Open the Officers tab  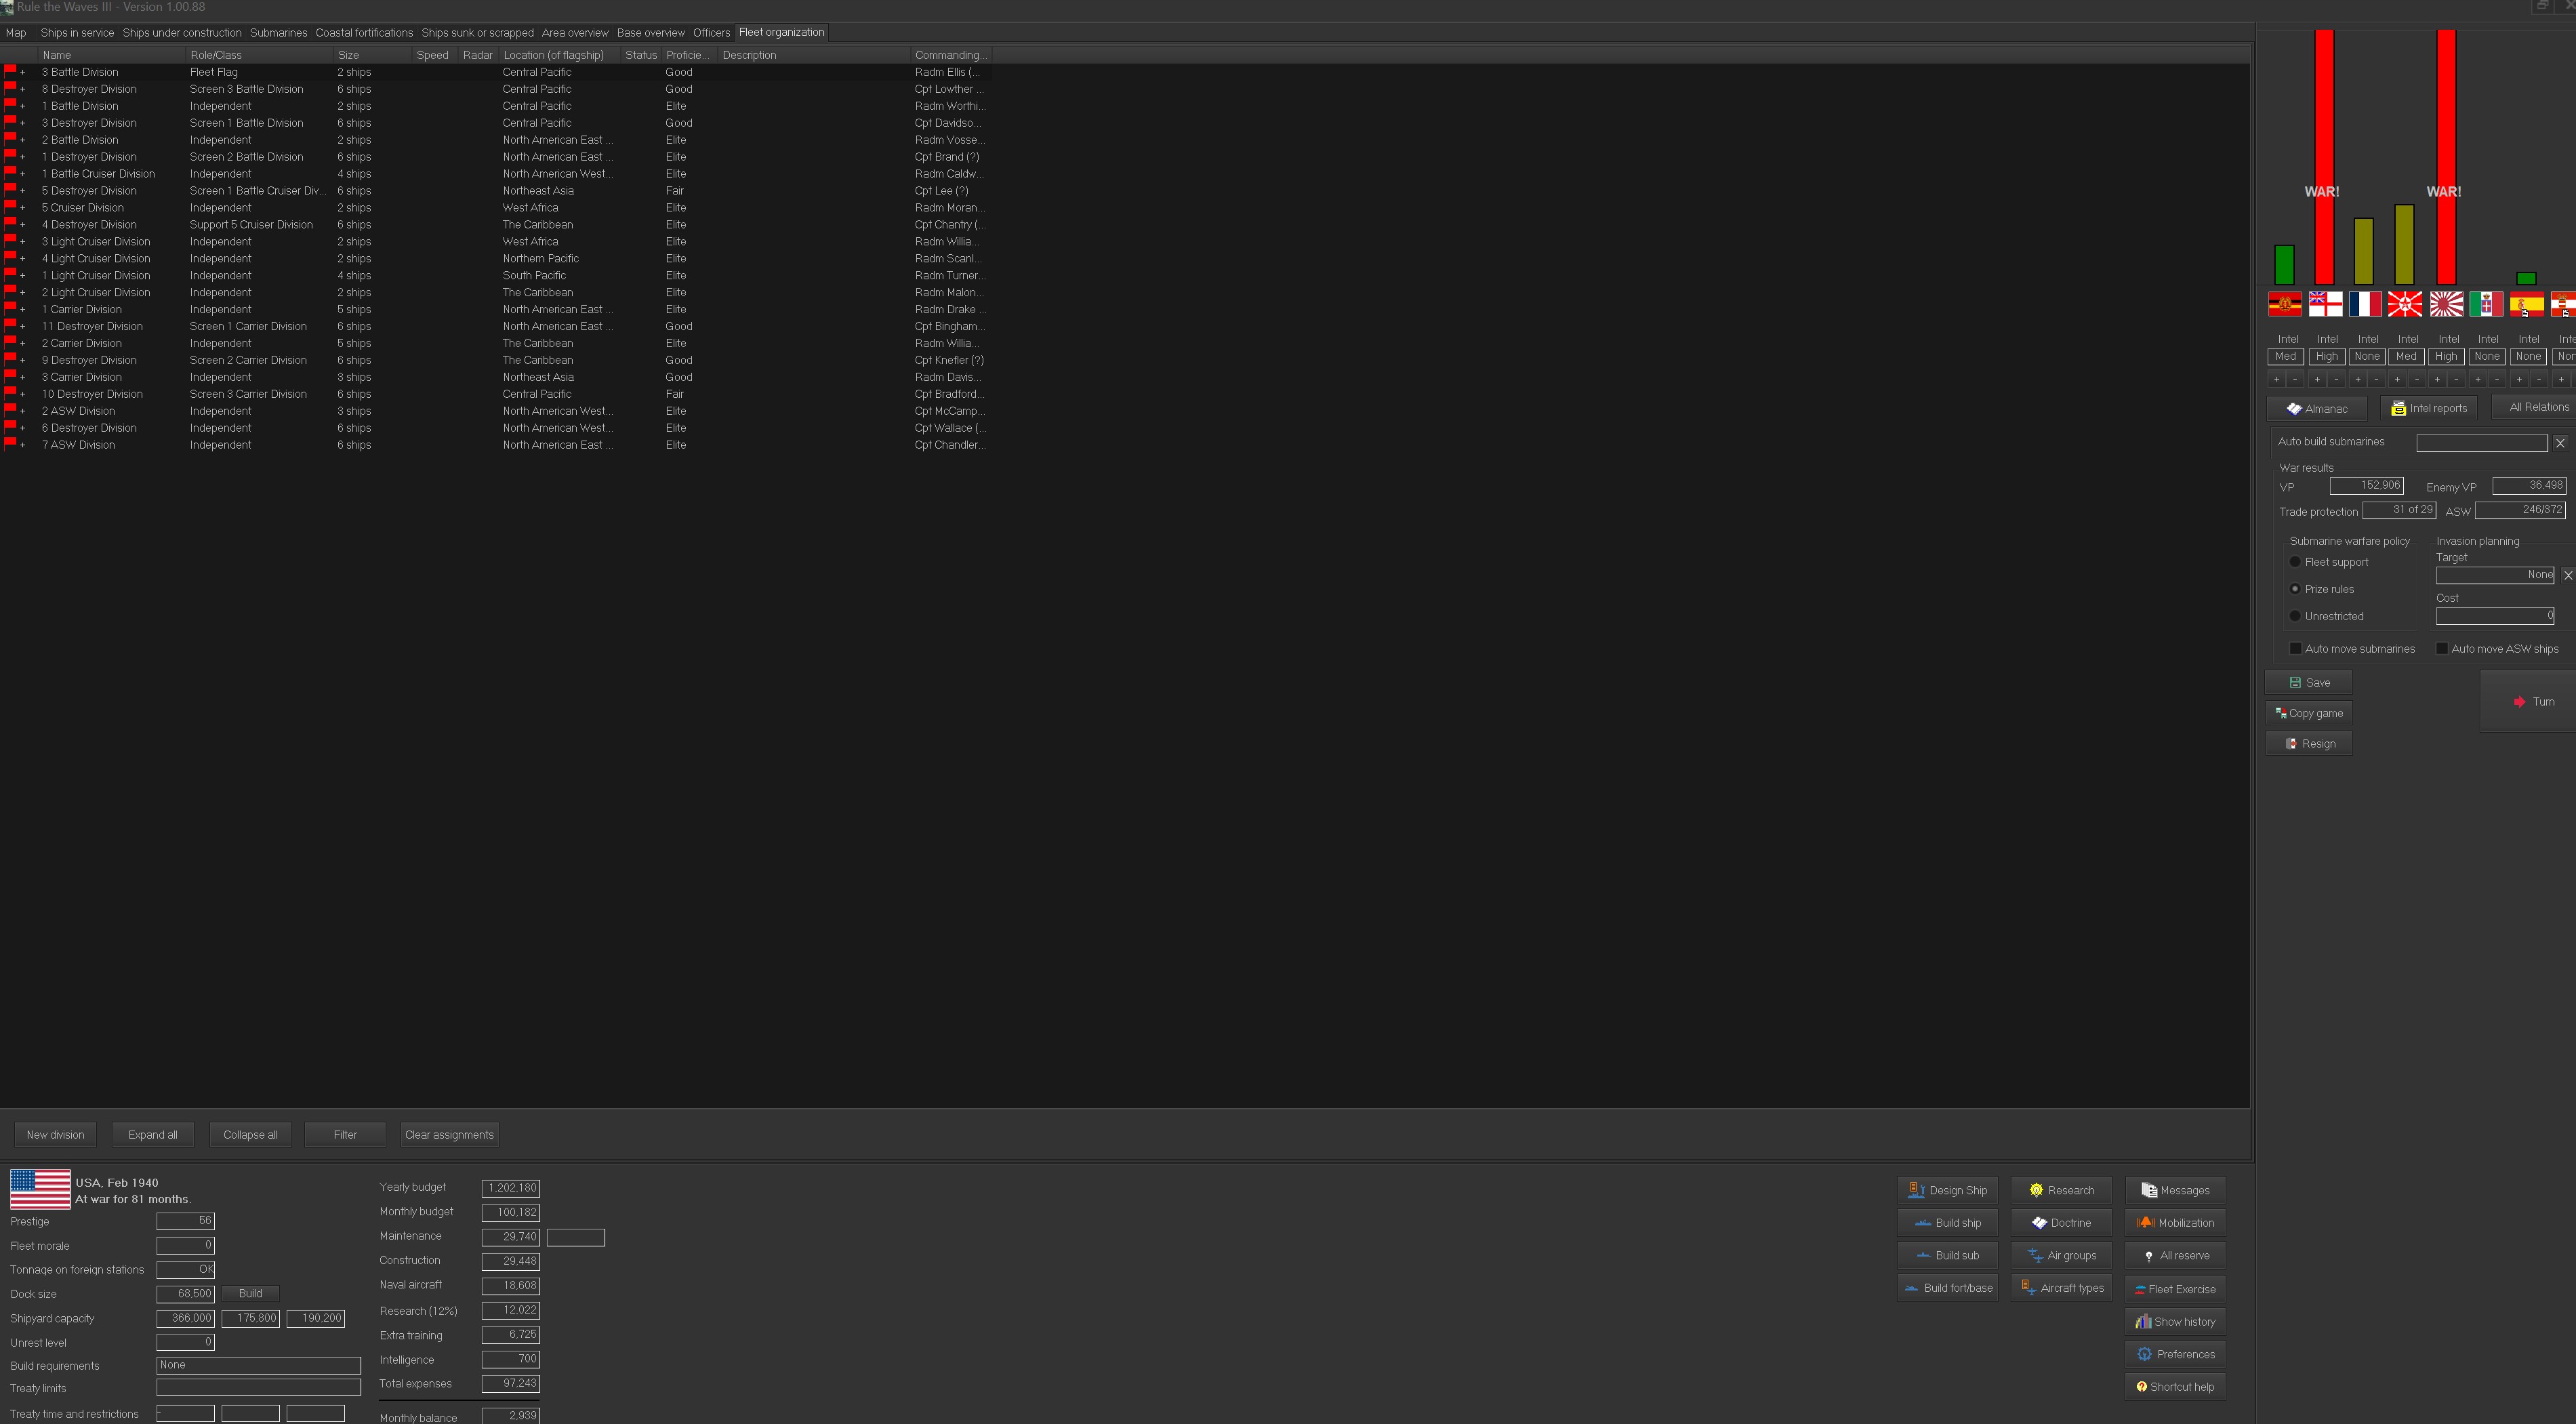711,32
